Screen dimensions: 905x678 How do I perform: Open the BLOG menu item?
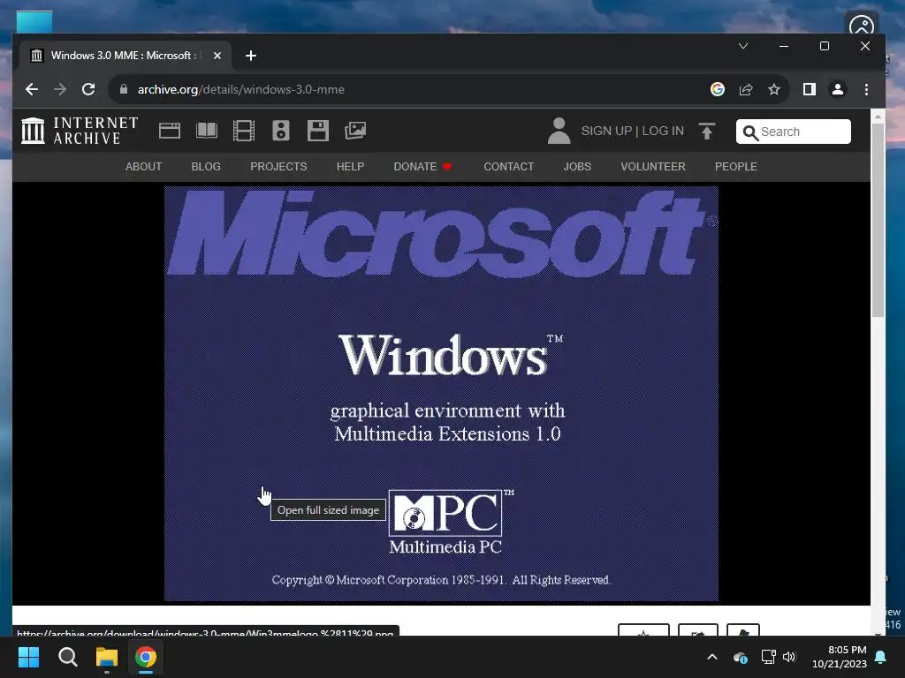pyautogui.click(x=206, y=167)
